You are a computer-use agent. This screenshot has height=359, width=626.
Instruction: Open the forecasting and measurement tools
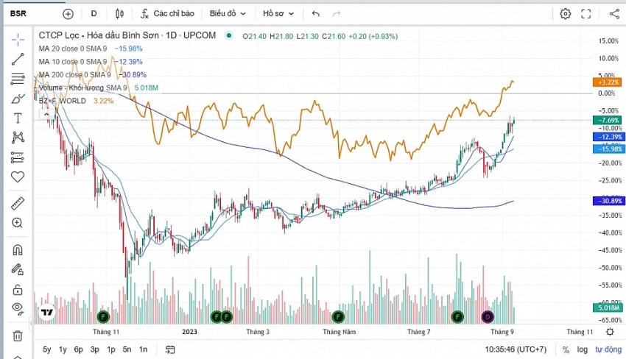pyautogui.click(x=18, y=157)
